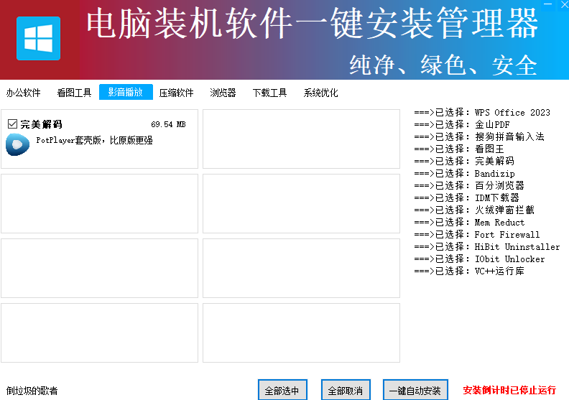Click the red 安装倒计时已停止运行 status text

coord(509,391)
